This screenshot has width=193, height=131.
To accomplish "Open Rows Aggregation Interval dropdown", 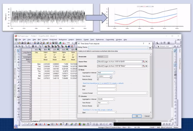I will tap(106, 73).
